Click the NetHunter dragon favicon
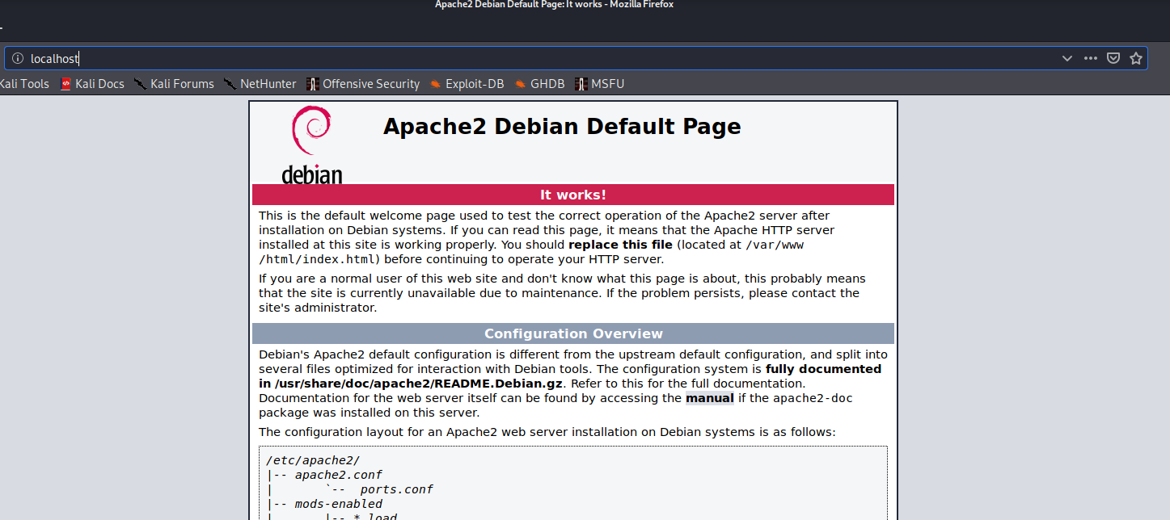This screenshot has width=1170, height=520. (230, 84)
